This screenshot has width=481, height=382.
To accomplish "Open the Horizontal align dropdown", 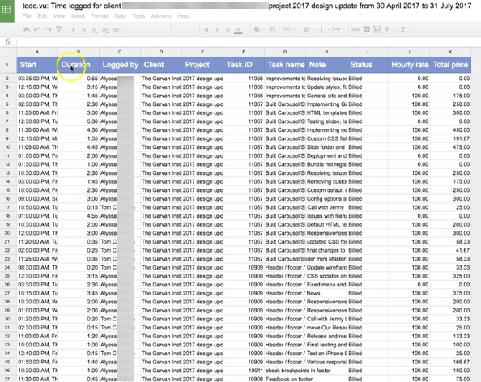I will 309,30.
